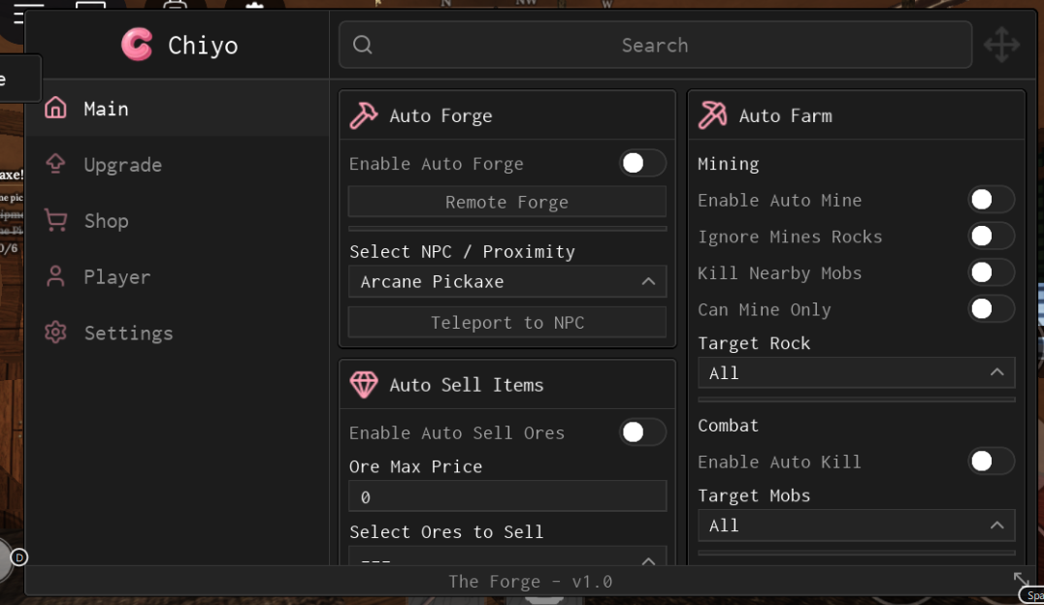Expand the Target Mobs dropdown
This screenshot has height=605, width=1044.
click(856, 525)
